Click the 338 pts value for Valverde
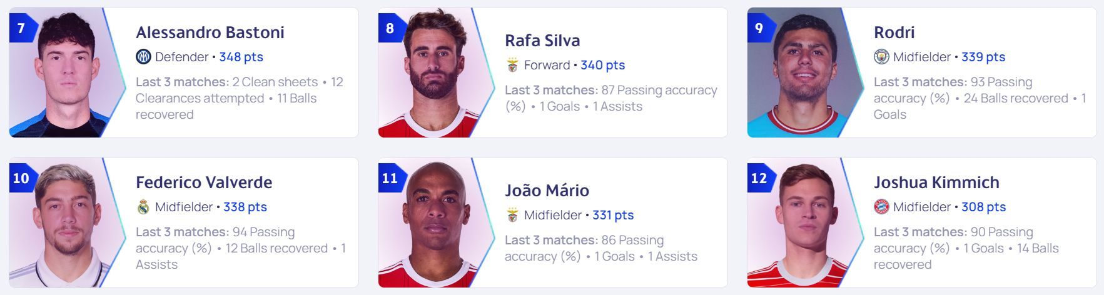 coord(245,207)
